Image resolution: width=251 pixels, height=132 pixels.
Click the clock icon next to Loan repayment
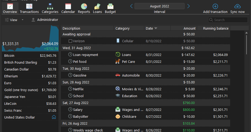[70, 55]
